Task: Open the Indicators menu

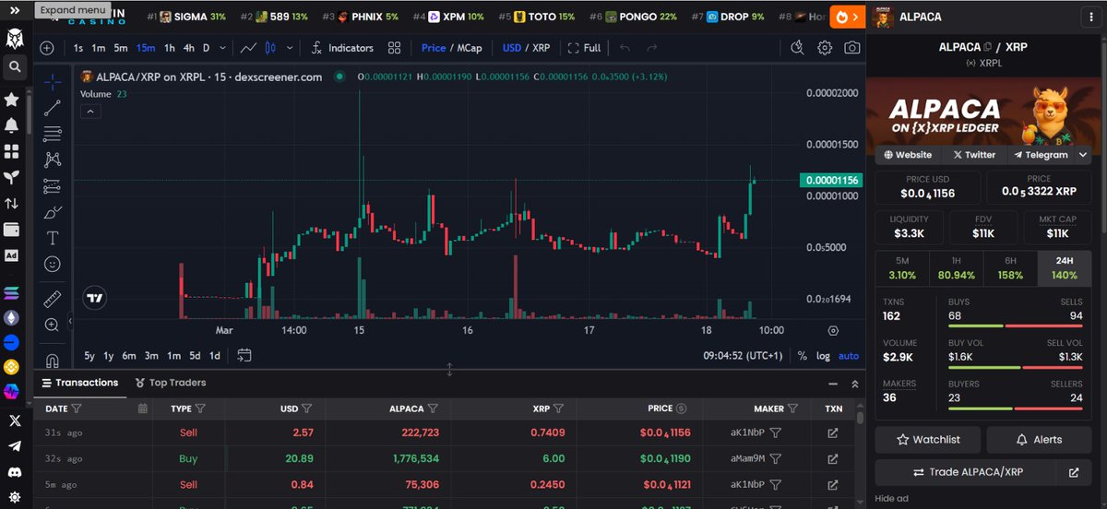Action: [341, 48]
